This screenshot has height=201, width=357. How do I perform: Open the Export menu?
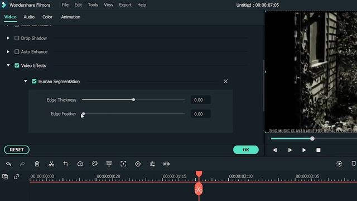[x=125, y=5]
